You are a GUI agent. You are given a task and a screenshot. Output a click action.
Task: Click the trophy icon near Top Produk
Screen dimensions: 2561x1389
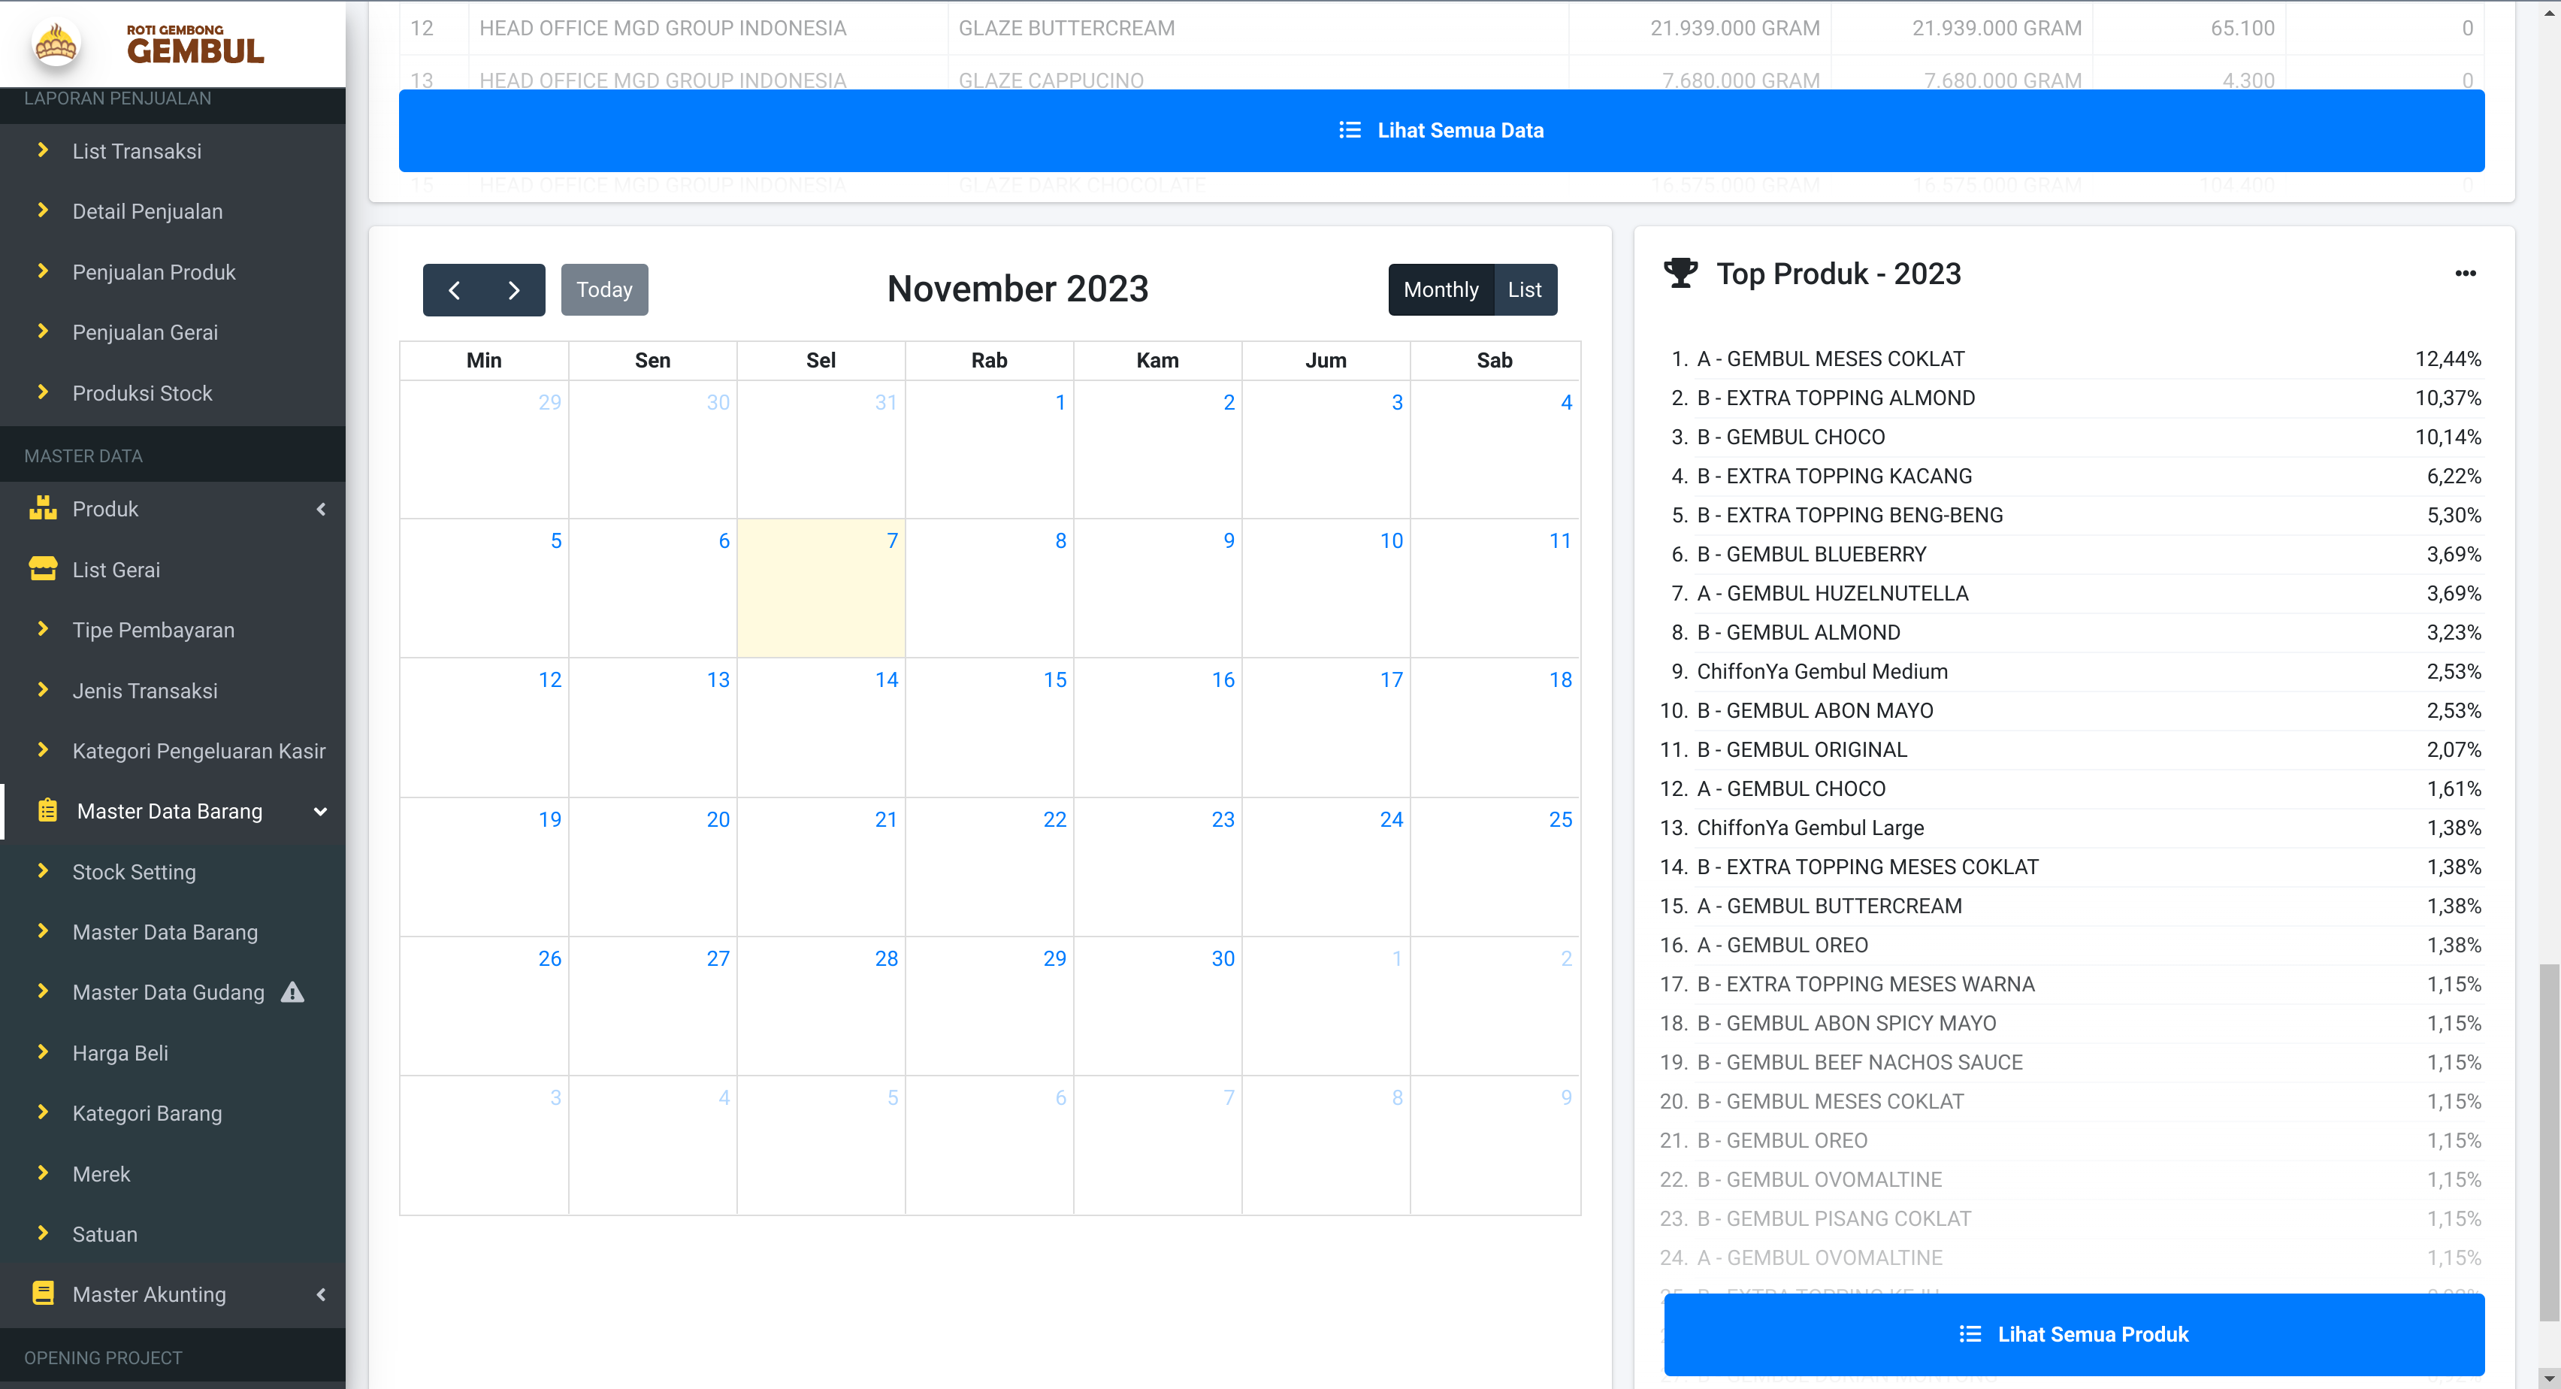(1680, 272)
